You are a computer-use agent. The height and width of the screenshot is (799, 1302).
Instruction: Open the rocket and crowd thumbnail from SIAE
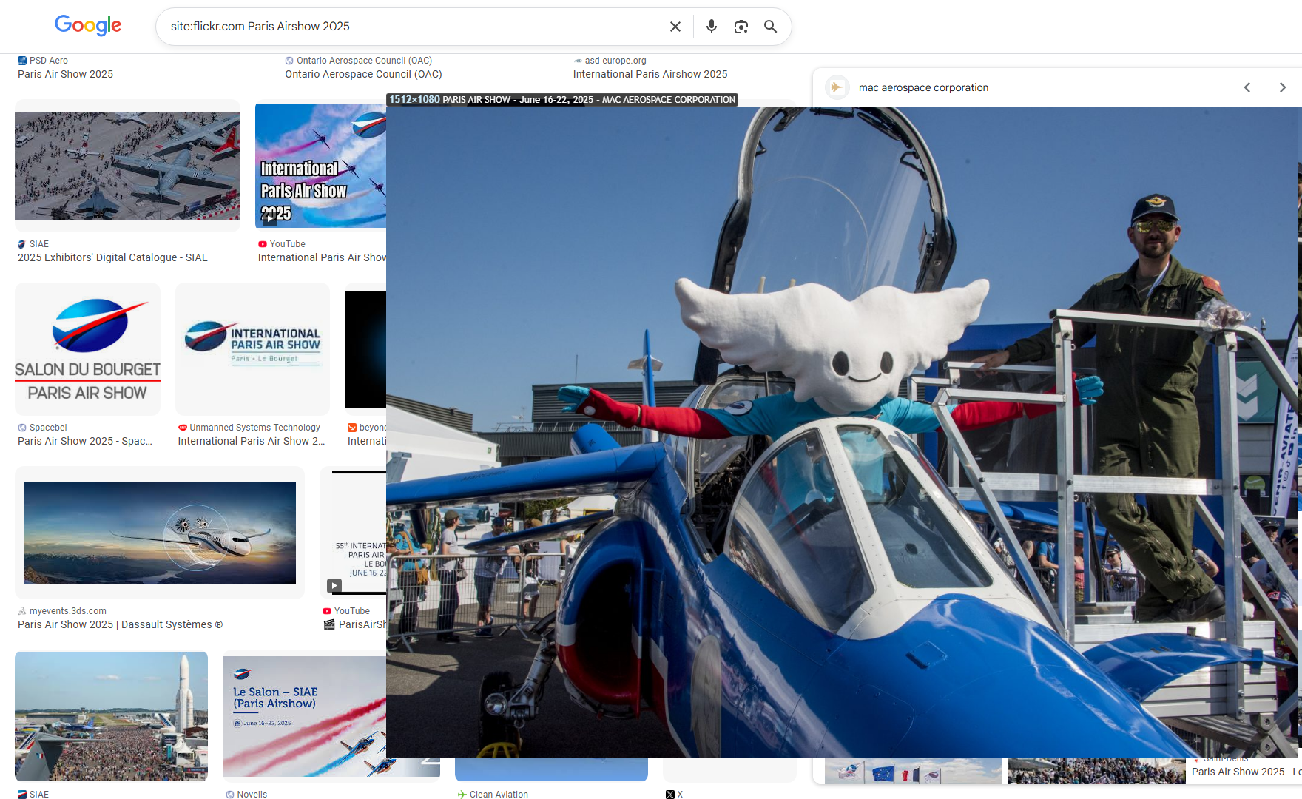tap(111, 715)
